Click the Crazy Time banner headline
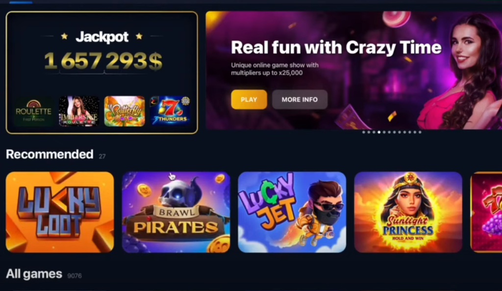The width and height of the screenshot is (502, 291). (x=336, y=48)
